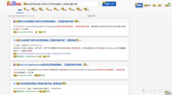
Task: Click the green avatar icon at top right
Action: click(x=169, y=4)
